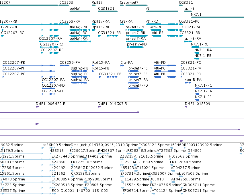Click protein CG12207-PA label
This screenshot has height=195, width=244.
point(53,80)
